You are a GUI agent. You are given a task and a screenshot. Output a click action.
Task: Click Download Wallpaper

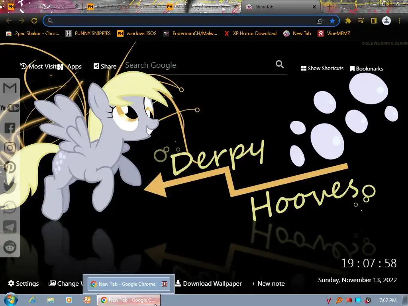[x=208, y=283]
